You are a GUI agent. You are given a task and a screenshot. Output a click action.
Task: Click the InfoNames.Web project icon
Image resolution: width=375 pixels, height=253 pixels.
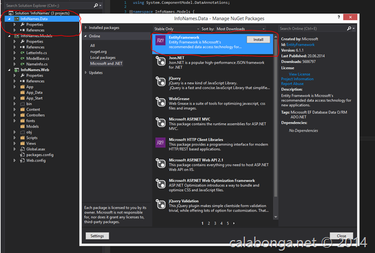pos(16,70)
